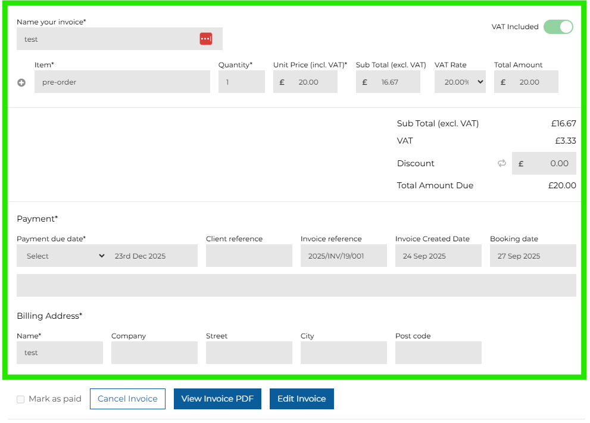Viewport: 590px width, 423px height.
Task: Click the Booking date field
Action: click(533, 256)
